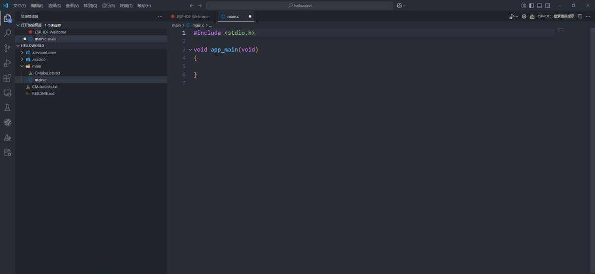Screen dimensions: 595x274
Task: Open the 帮助(H) menu
Action: [x=144, y=5]
